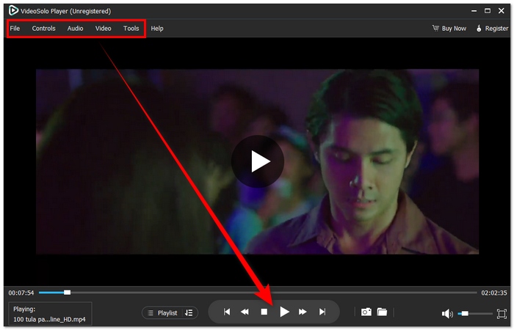Viewport: 514px width, 330px height.
Task: Open the File menu
Action: point(15,29)
